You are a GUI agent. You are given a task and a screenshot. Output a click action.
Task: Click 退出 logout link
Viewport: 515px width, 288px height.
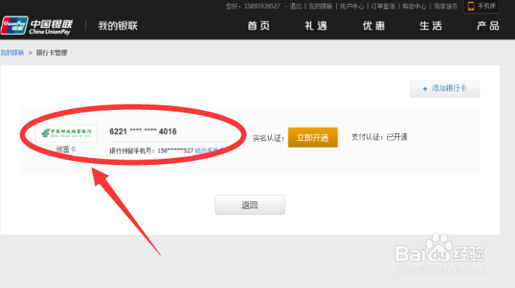296,6
